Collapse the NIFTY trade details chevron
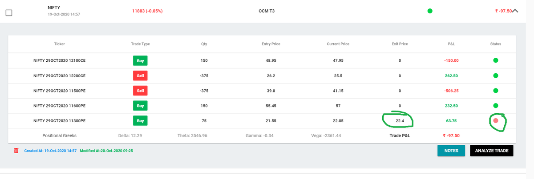Viewport: 534px width, 179px height. pyautogui.click(x=516, y=11)
